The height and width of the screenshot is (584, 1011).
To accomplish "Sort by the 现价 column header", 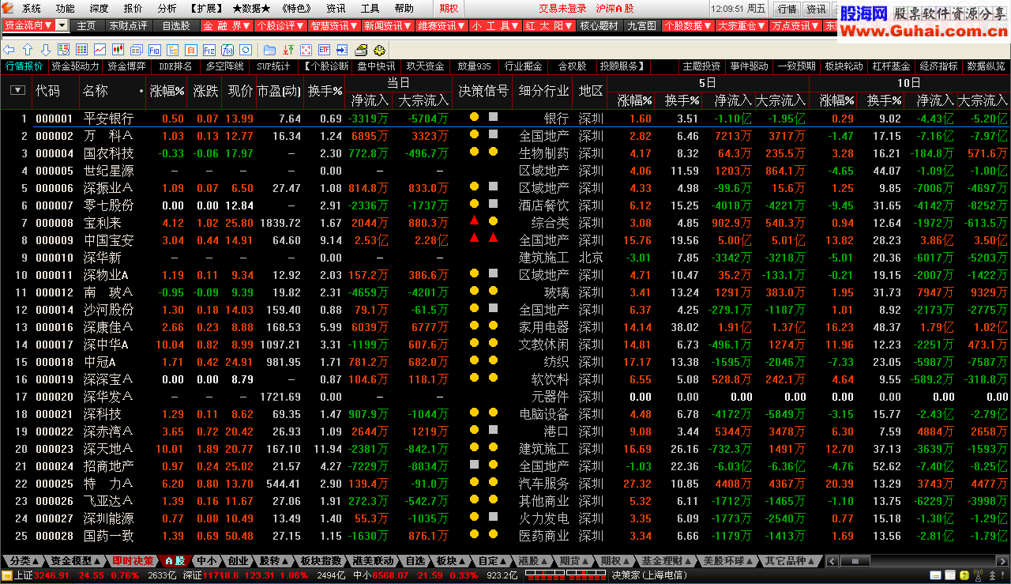I will click(240, 91).
